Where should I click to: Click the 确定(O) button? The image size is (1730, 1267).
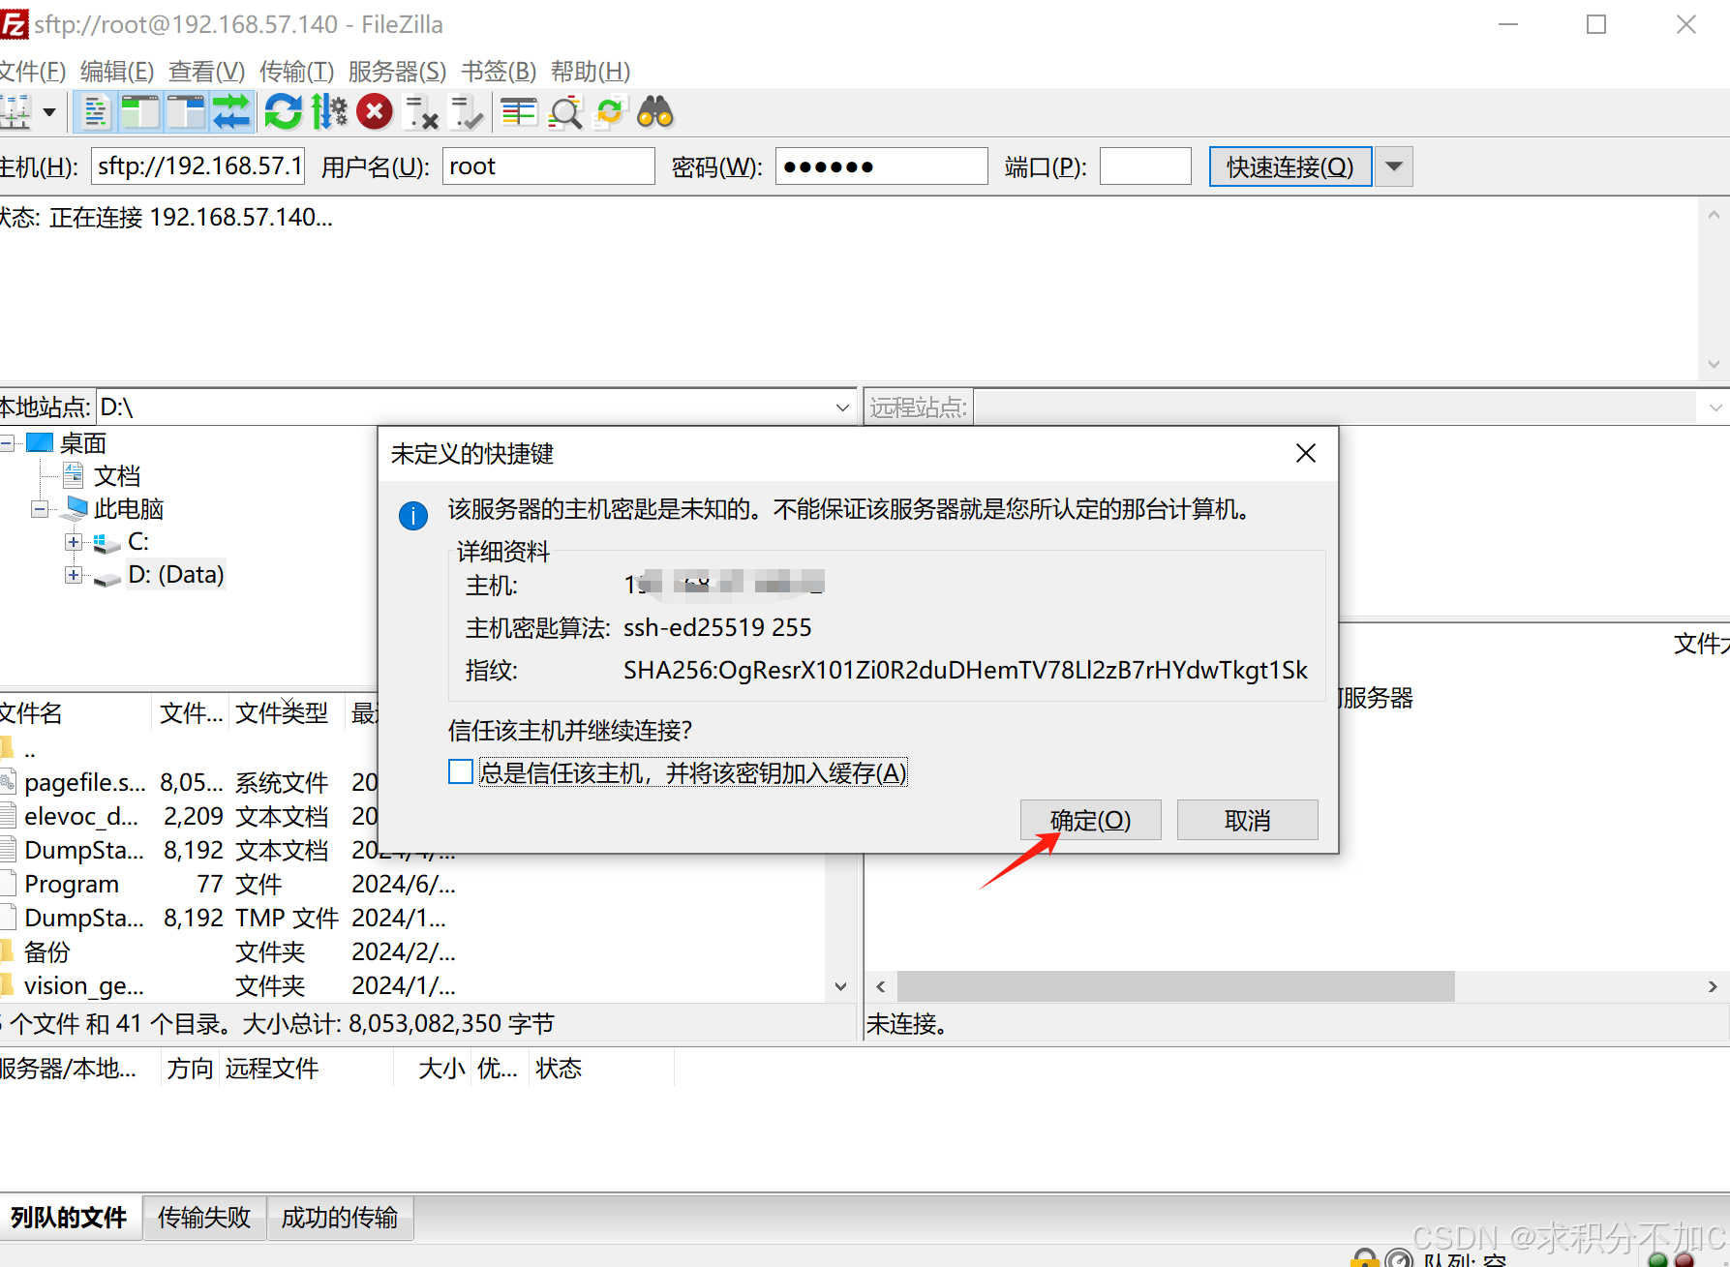click(1091, 820)
